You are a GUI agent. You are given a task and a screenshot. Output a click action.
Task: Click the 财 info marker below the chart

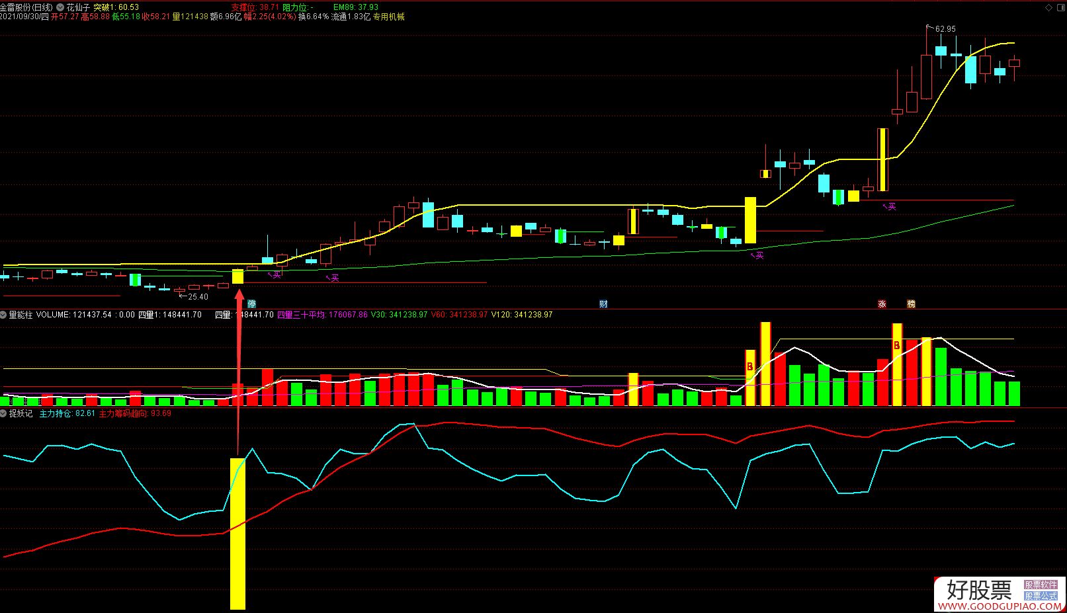click(x=603, y=304)
